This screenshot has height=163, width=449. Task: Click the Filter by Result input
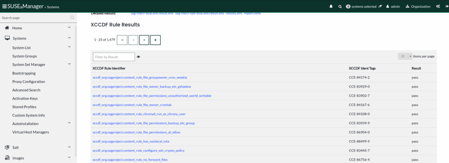[x=114, y=57]
